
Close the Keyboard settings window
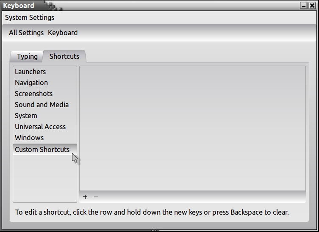312,6
